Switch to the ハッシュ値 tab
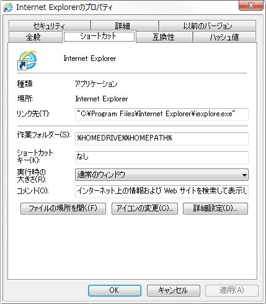The width and height of the screenshot is (266, 304). 224,37
